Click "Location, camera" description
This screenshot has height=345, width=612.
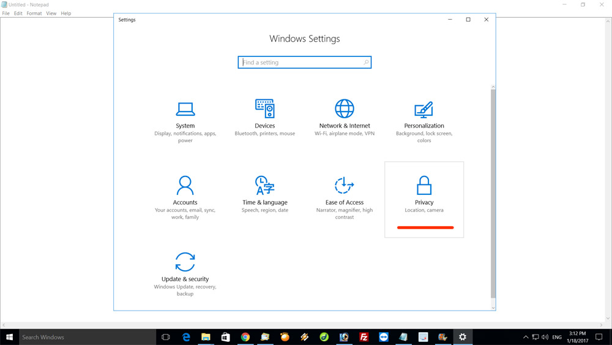tap(424, 210)
